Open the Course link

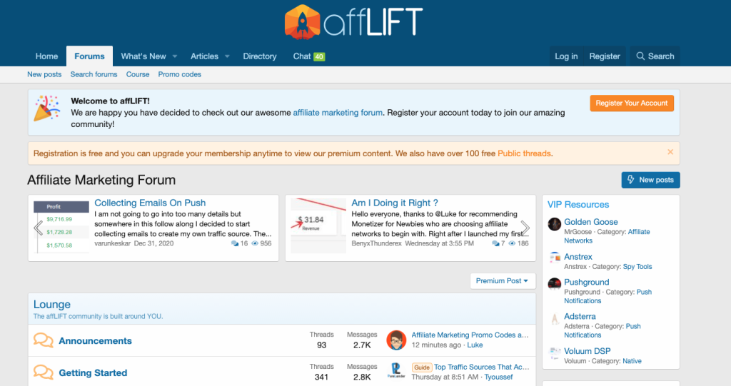138,74
